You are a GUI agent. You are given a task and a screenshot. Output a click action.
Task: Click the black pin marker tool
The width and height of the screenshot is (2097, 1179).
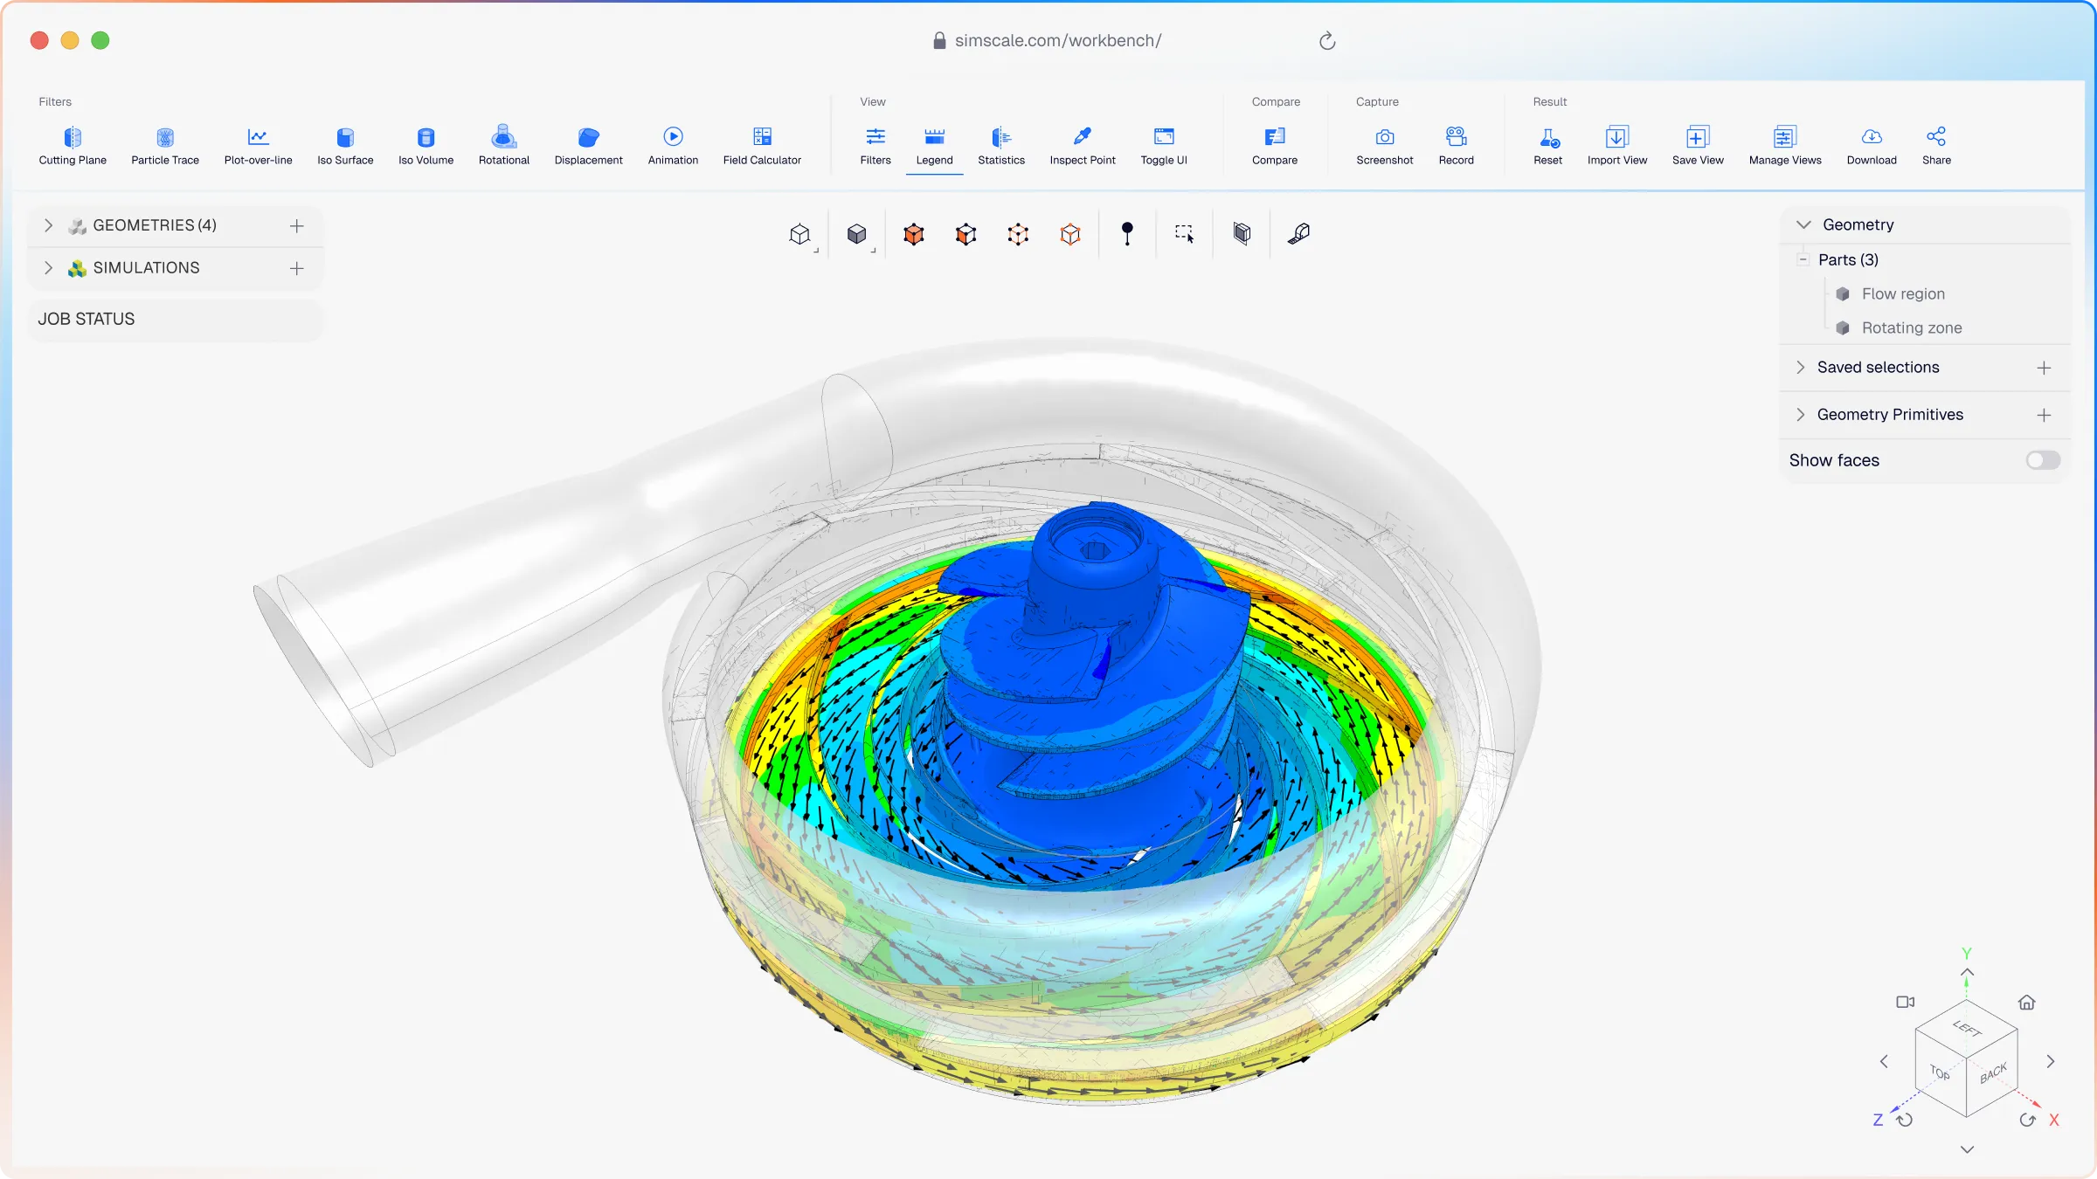(x=1127, y=234)
